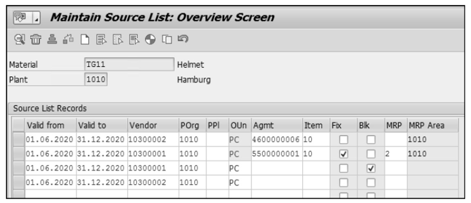This screenshot has height=203, width=471.
Task: Click the quartered circle check icon
Action: point(150,40)
